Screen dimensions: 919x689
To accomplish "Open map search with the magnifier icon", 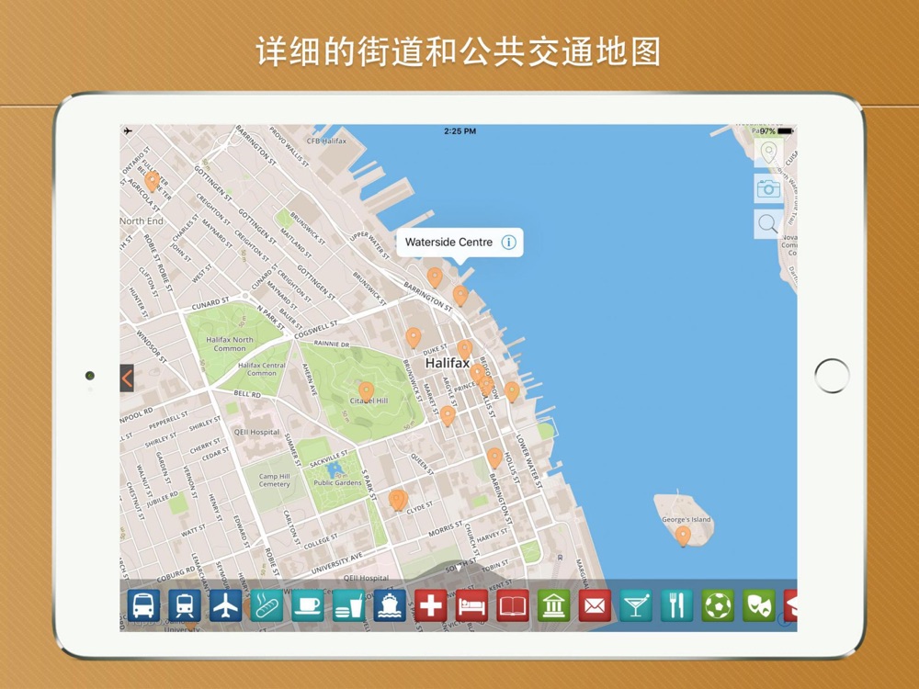I will click(x=768, y=224).
